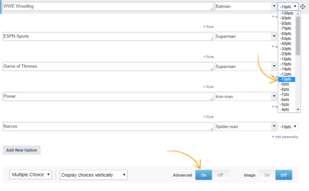Open the -10pts dropdown on the Narcos row

click(x=288, y=127)
